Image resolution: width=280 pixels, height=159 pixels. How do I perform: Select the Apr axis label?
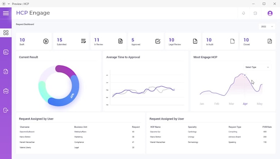tap(245, 104)
